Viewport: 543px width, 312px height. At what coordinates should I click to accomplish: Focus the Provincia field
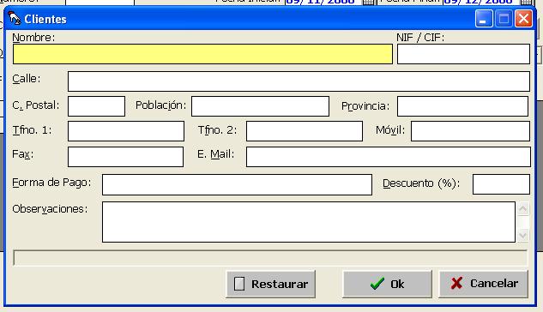coord(462,106)
